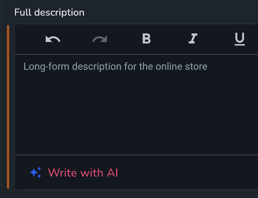Toggle bold formatting
The height and width of the screenshot is (198, 258).
146,39
